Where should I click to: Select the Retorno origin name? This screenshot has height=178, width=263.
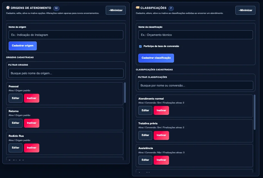pos(14,111)
